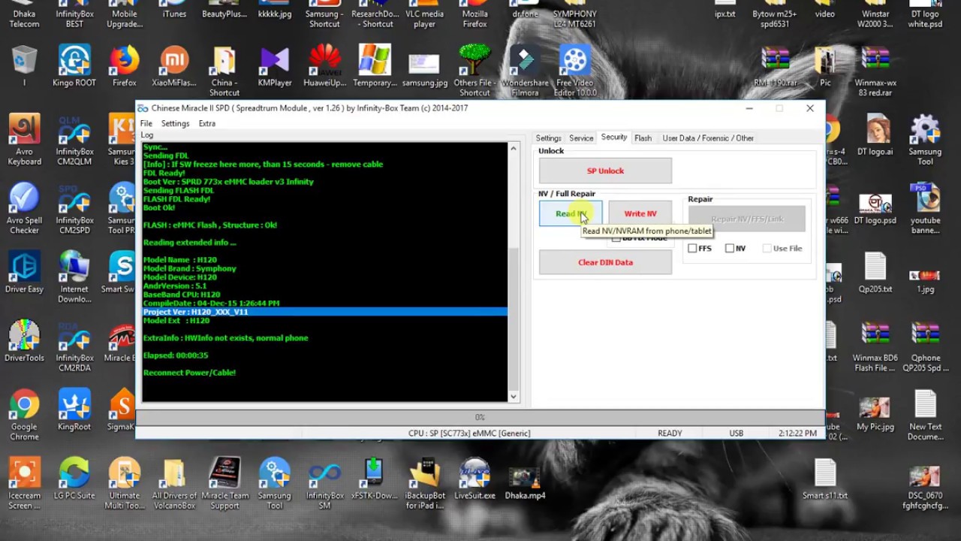Image resolution: width=961 pixels, height=541 pixels.
Task: Click the 'Model Brand : Symphony' log line
Action: 189,268
